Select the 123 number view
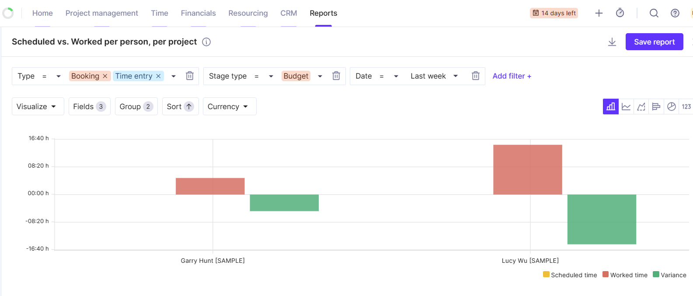 [x=686, y=107]
